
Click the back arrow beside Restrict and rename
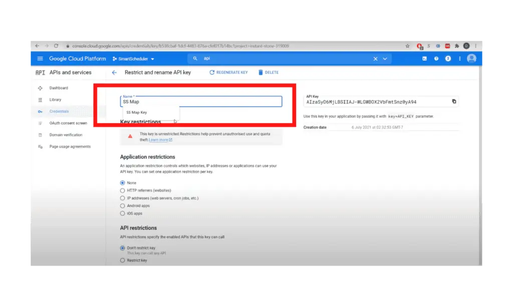pos(114,72)
